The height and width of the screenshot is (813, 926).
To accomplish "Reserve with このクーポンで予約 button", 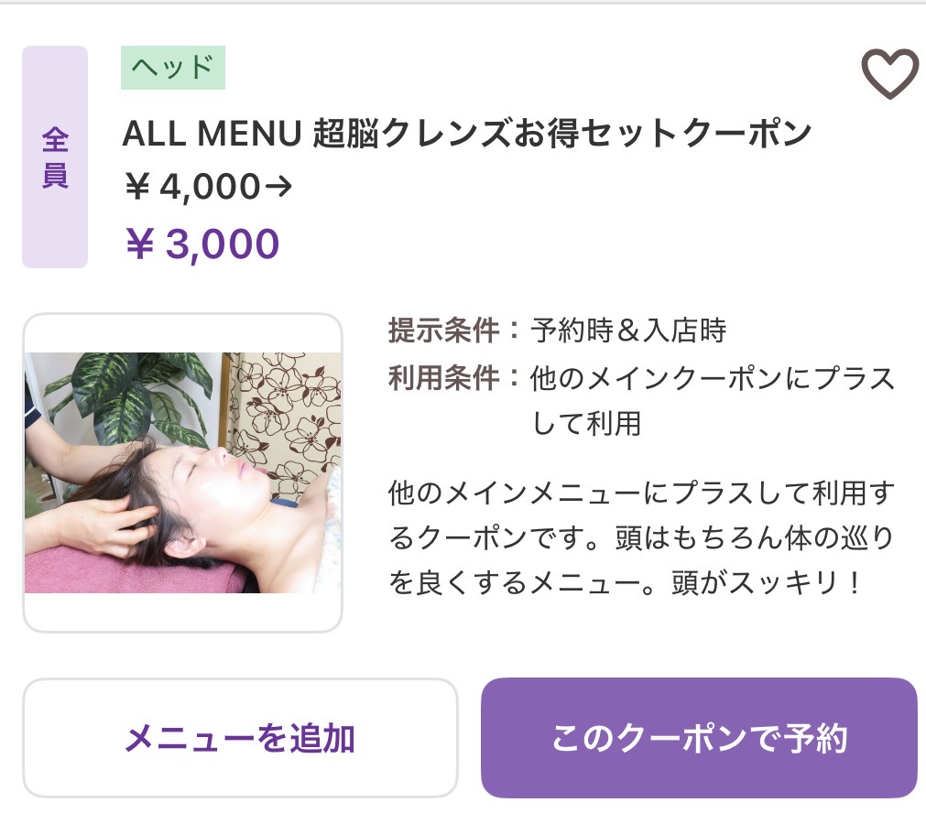I will point(699,738).
